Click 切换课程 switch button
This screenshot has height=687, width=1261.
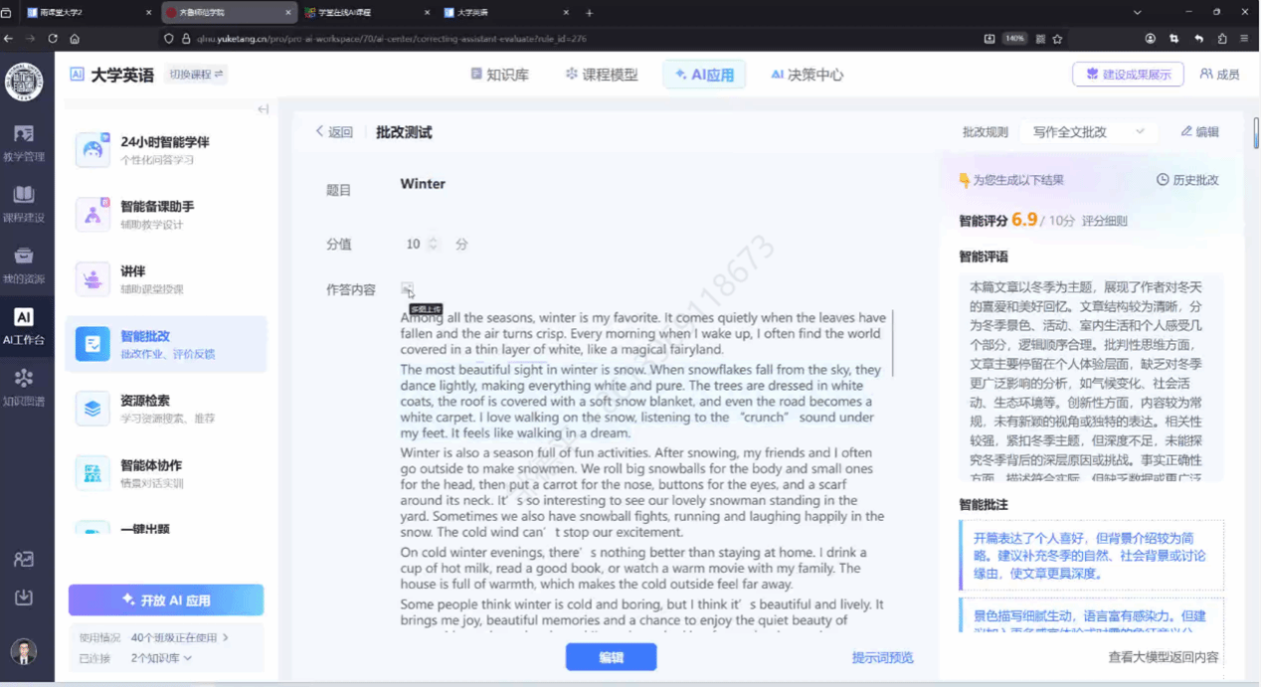coord(196,75)
